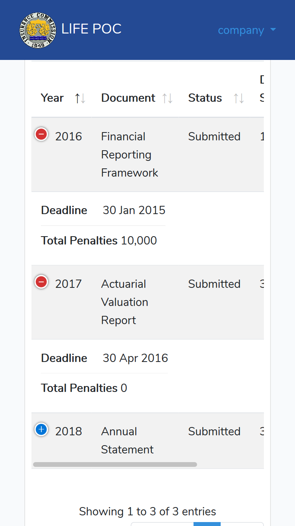Click the active pagination page button
Image resolution: width=295 pixels, height=526 pixels.
207,524
